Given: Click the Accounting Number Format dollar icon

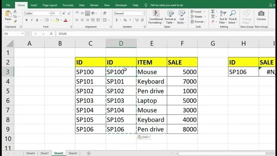Looking at the screenshot, I should click(x=116, y=20).
